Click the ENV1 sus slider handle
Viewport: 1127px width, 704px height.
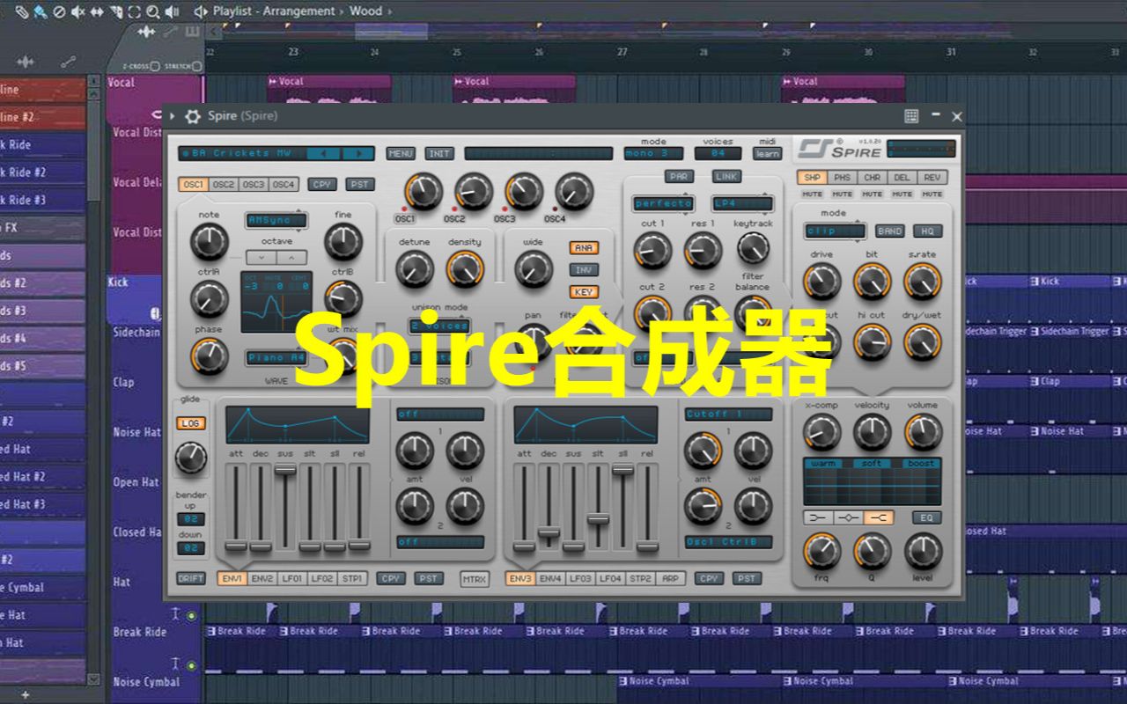tap(285, 471)
